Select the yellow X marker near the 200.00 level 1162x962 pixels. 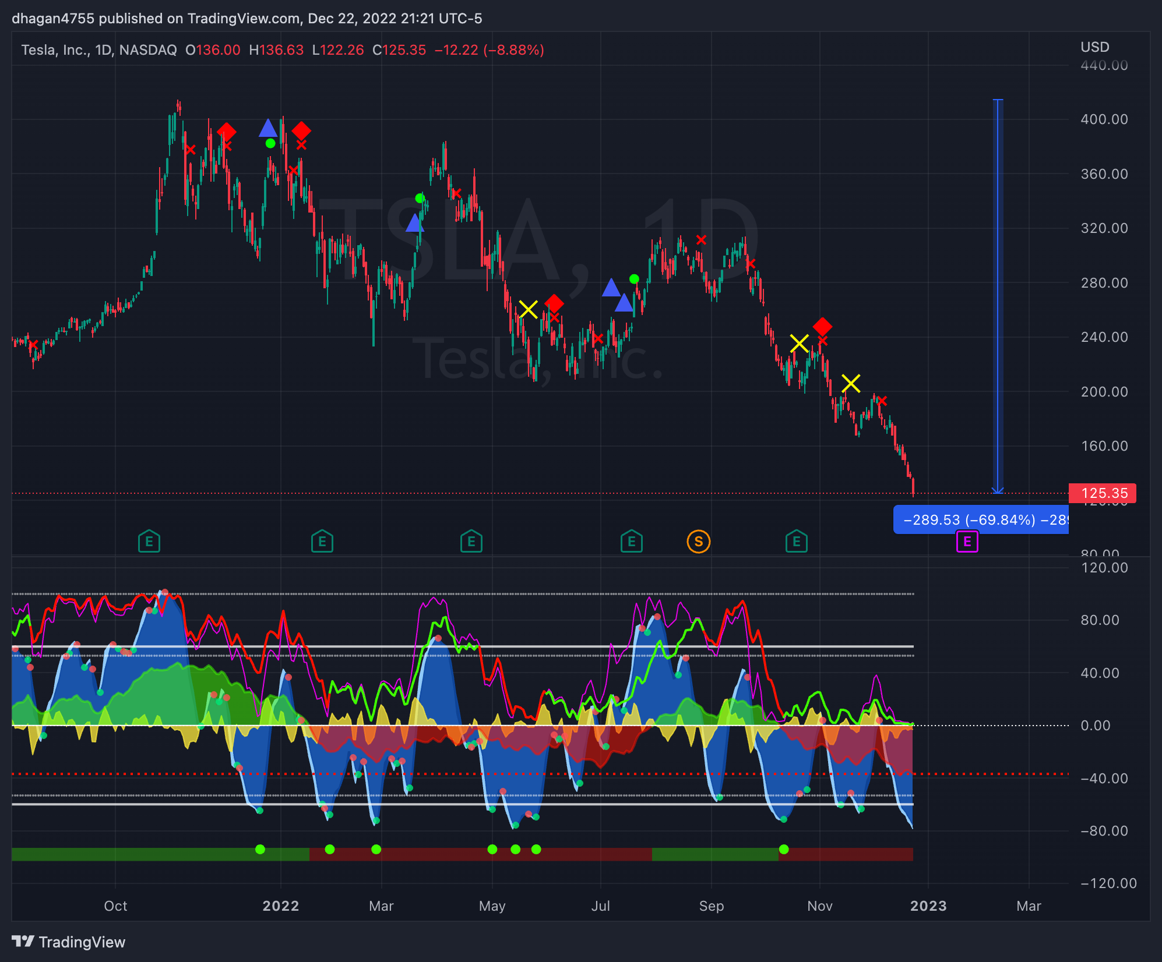point(851,383)
